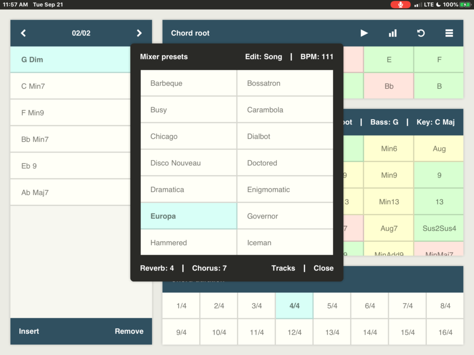474x355 pixels.
Task: Go to the previous page with left chevron
Action: click(24, 33)
